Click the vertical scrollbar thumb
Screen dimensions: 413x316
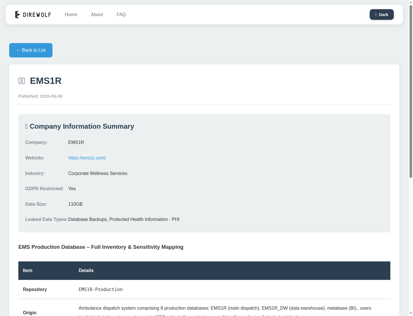[411, 91]
